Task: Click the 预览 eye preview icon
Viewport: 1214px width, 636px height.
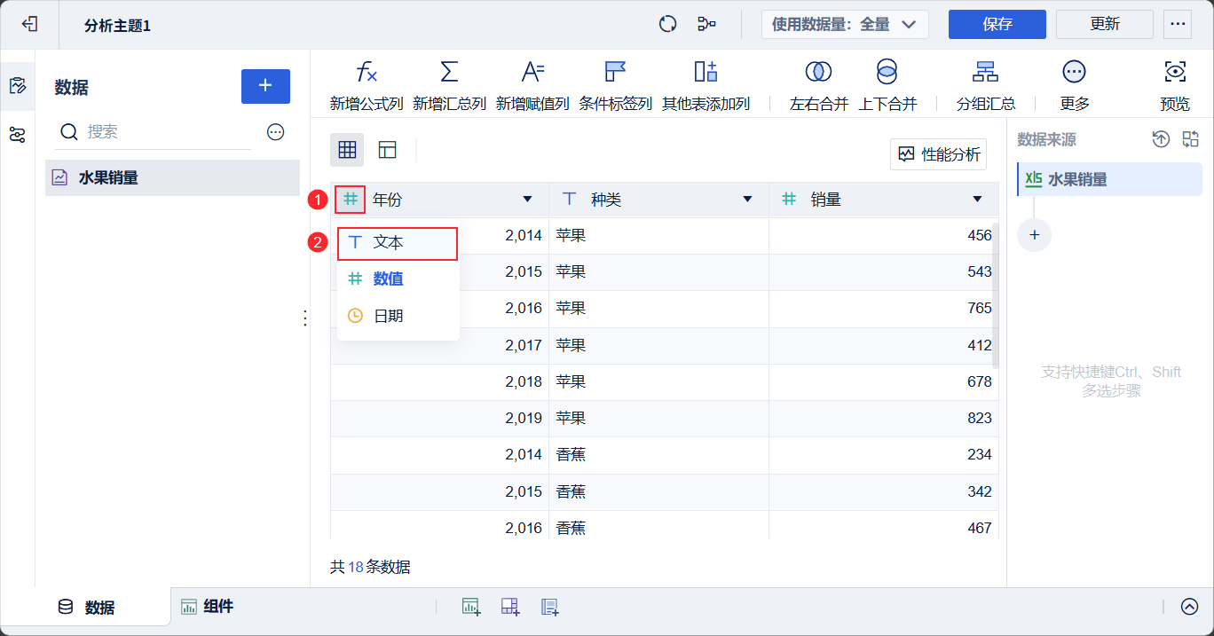Action: pos(1175,73)
